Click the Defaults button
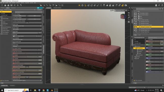This screenshot has height=92, width=164. [39, 10]
